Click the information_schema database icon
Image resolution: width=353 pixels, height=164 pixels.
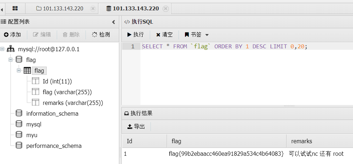pyautogui.click(x=19, y=113)
